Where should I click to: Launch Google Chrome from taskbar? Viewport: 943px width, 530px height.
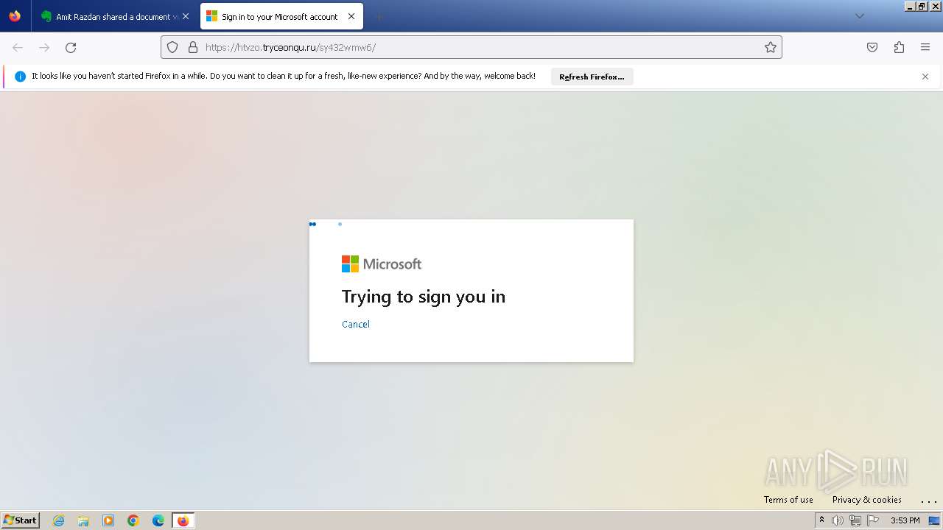[133, 520]
